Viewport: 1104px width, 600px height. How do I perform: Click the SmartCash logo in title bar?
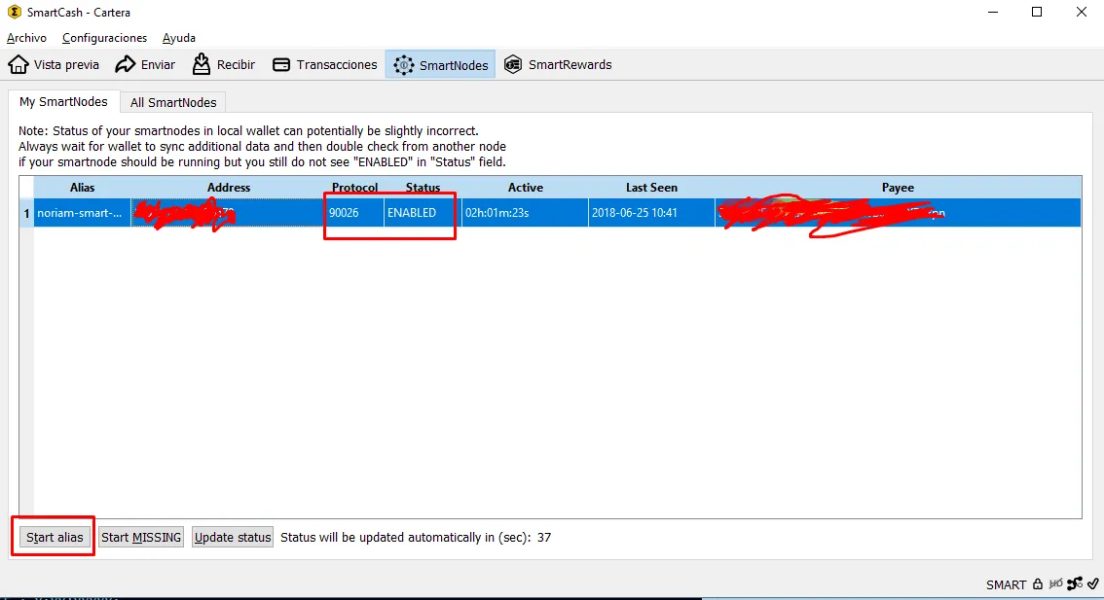(x=14, y=12)
